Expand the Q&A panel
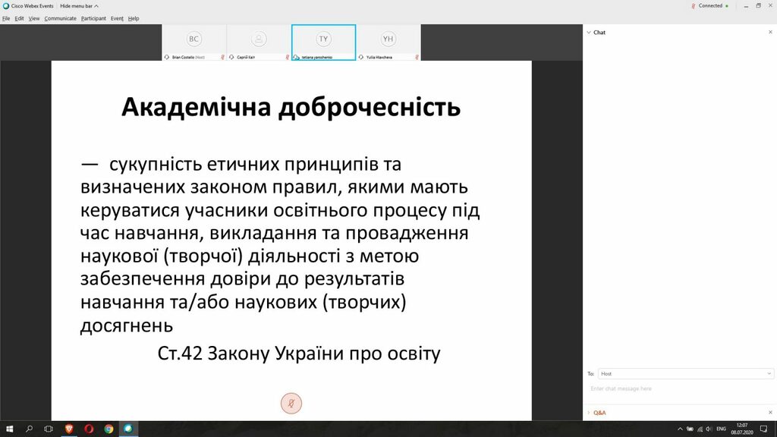777x437 pixels. click(599, 413)
